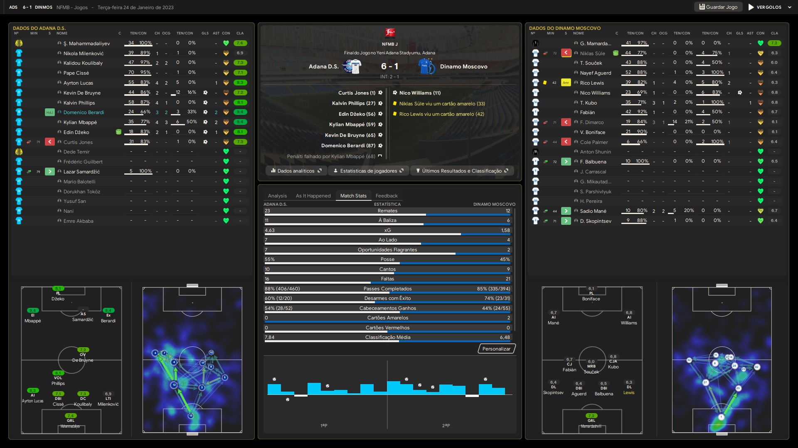Click Edin Džeko's green injury icon
798x448 pixels.
click(x=118, y=132)
